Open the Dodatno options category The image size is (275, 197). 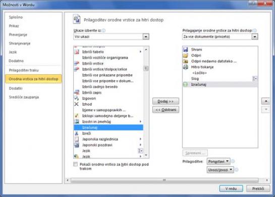pyautogui.click(x=16, y=61)
